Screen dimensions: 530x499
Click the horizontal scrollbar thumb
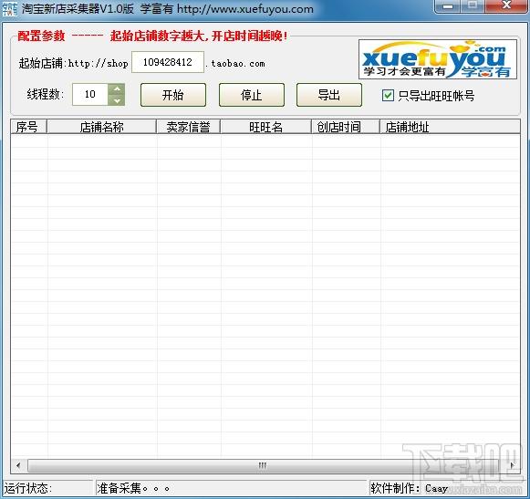coord(263,465)
